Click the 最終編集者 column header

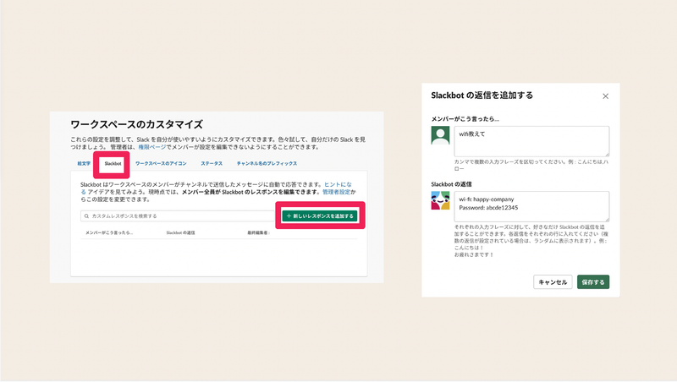coord(258,232)
